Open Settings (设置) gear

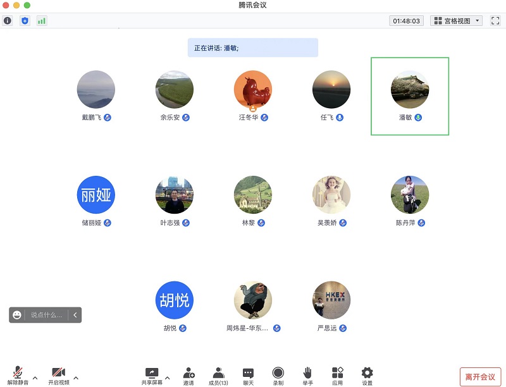click(x=367, y=375)
